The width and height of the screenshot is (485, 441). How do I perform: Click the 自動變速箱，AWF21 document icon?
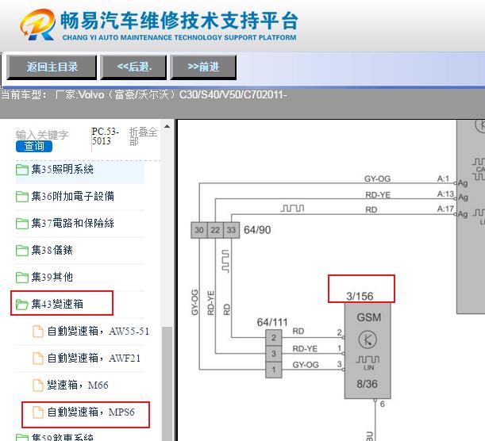point(38,359)
